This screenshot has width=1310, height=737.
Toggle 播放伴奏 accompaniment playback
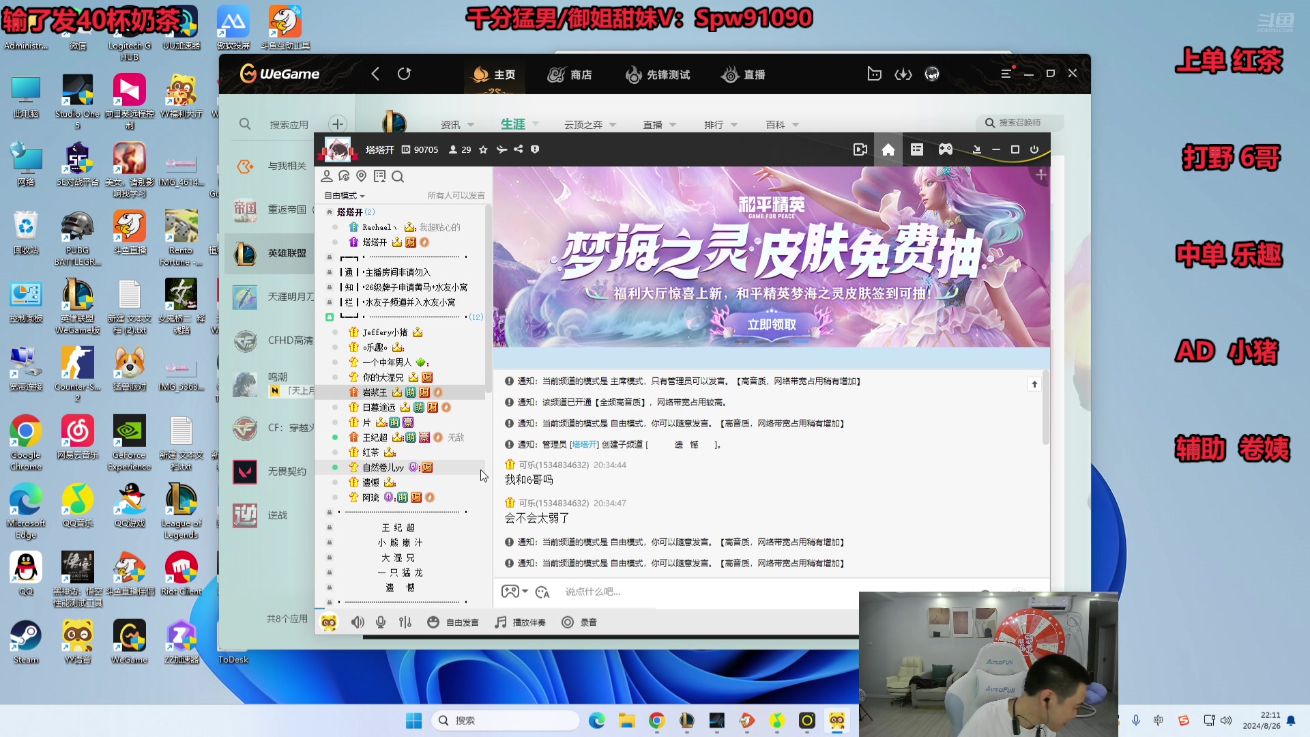pos(520,622)
